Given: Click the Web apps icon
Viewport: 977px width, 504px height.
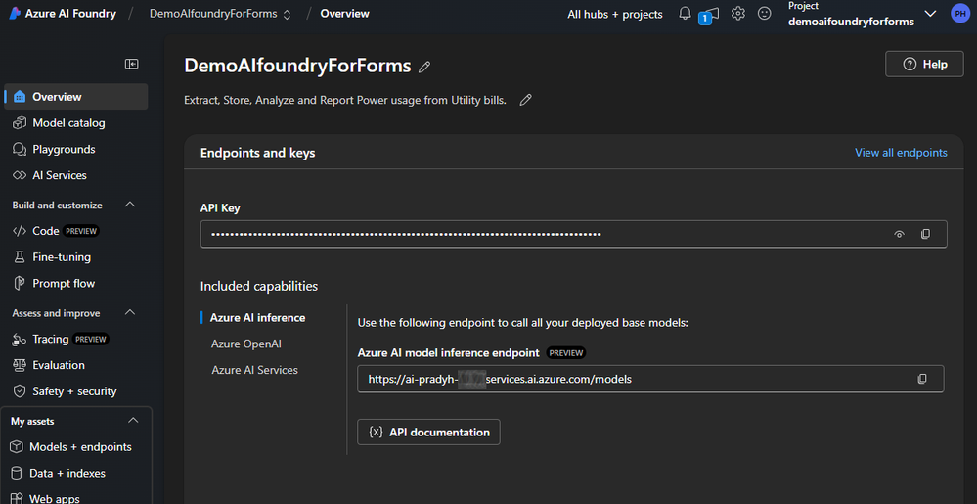Looking at the screenshot, I should pos(17,498).
